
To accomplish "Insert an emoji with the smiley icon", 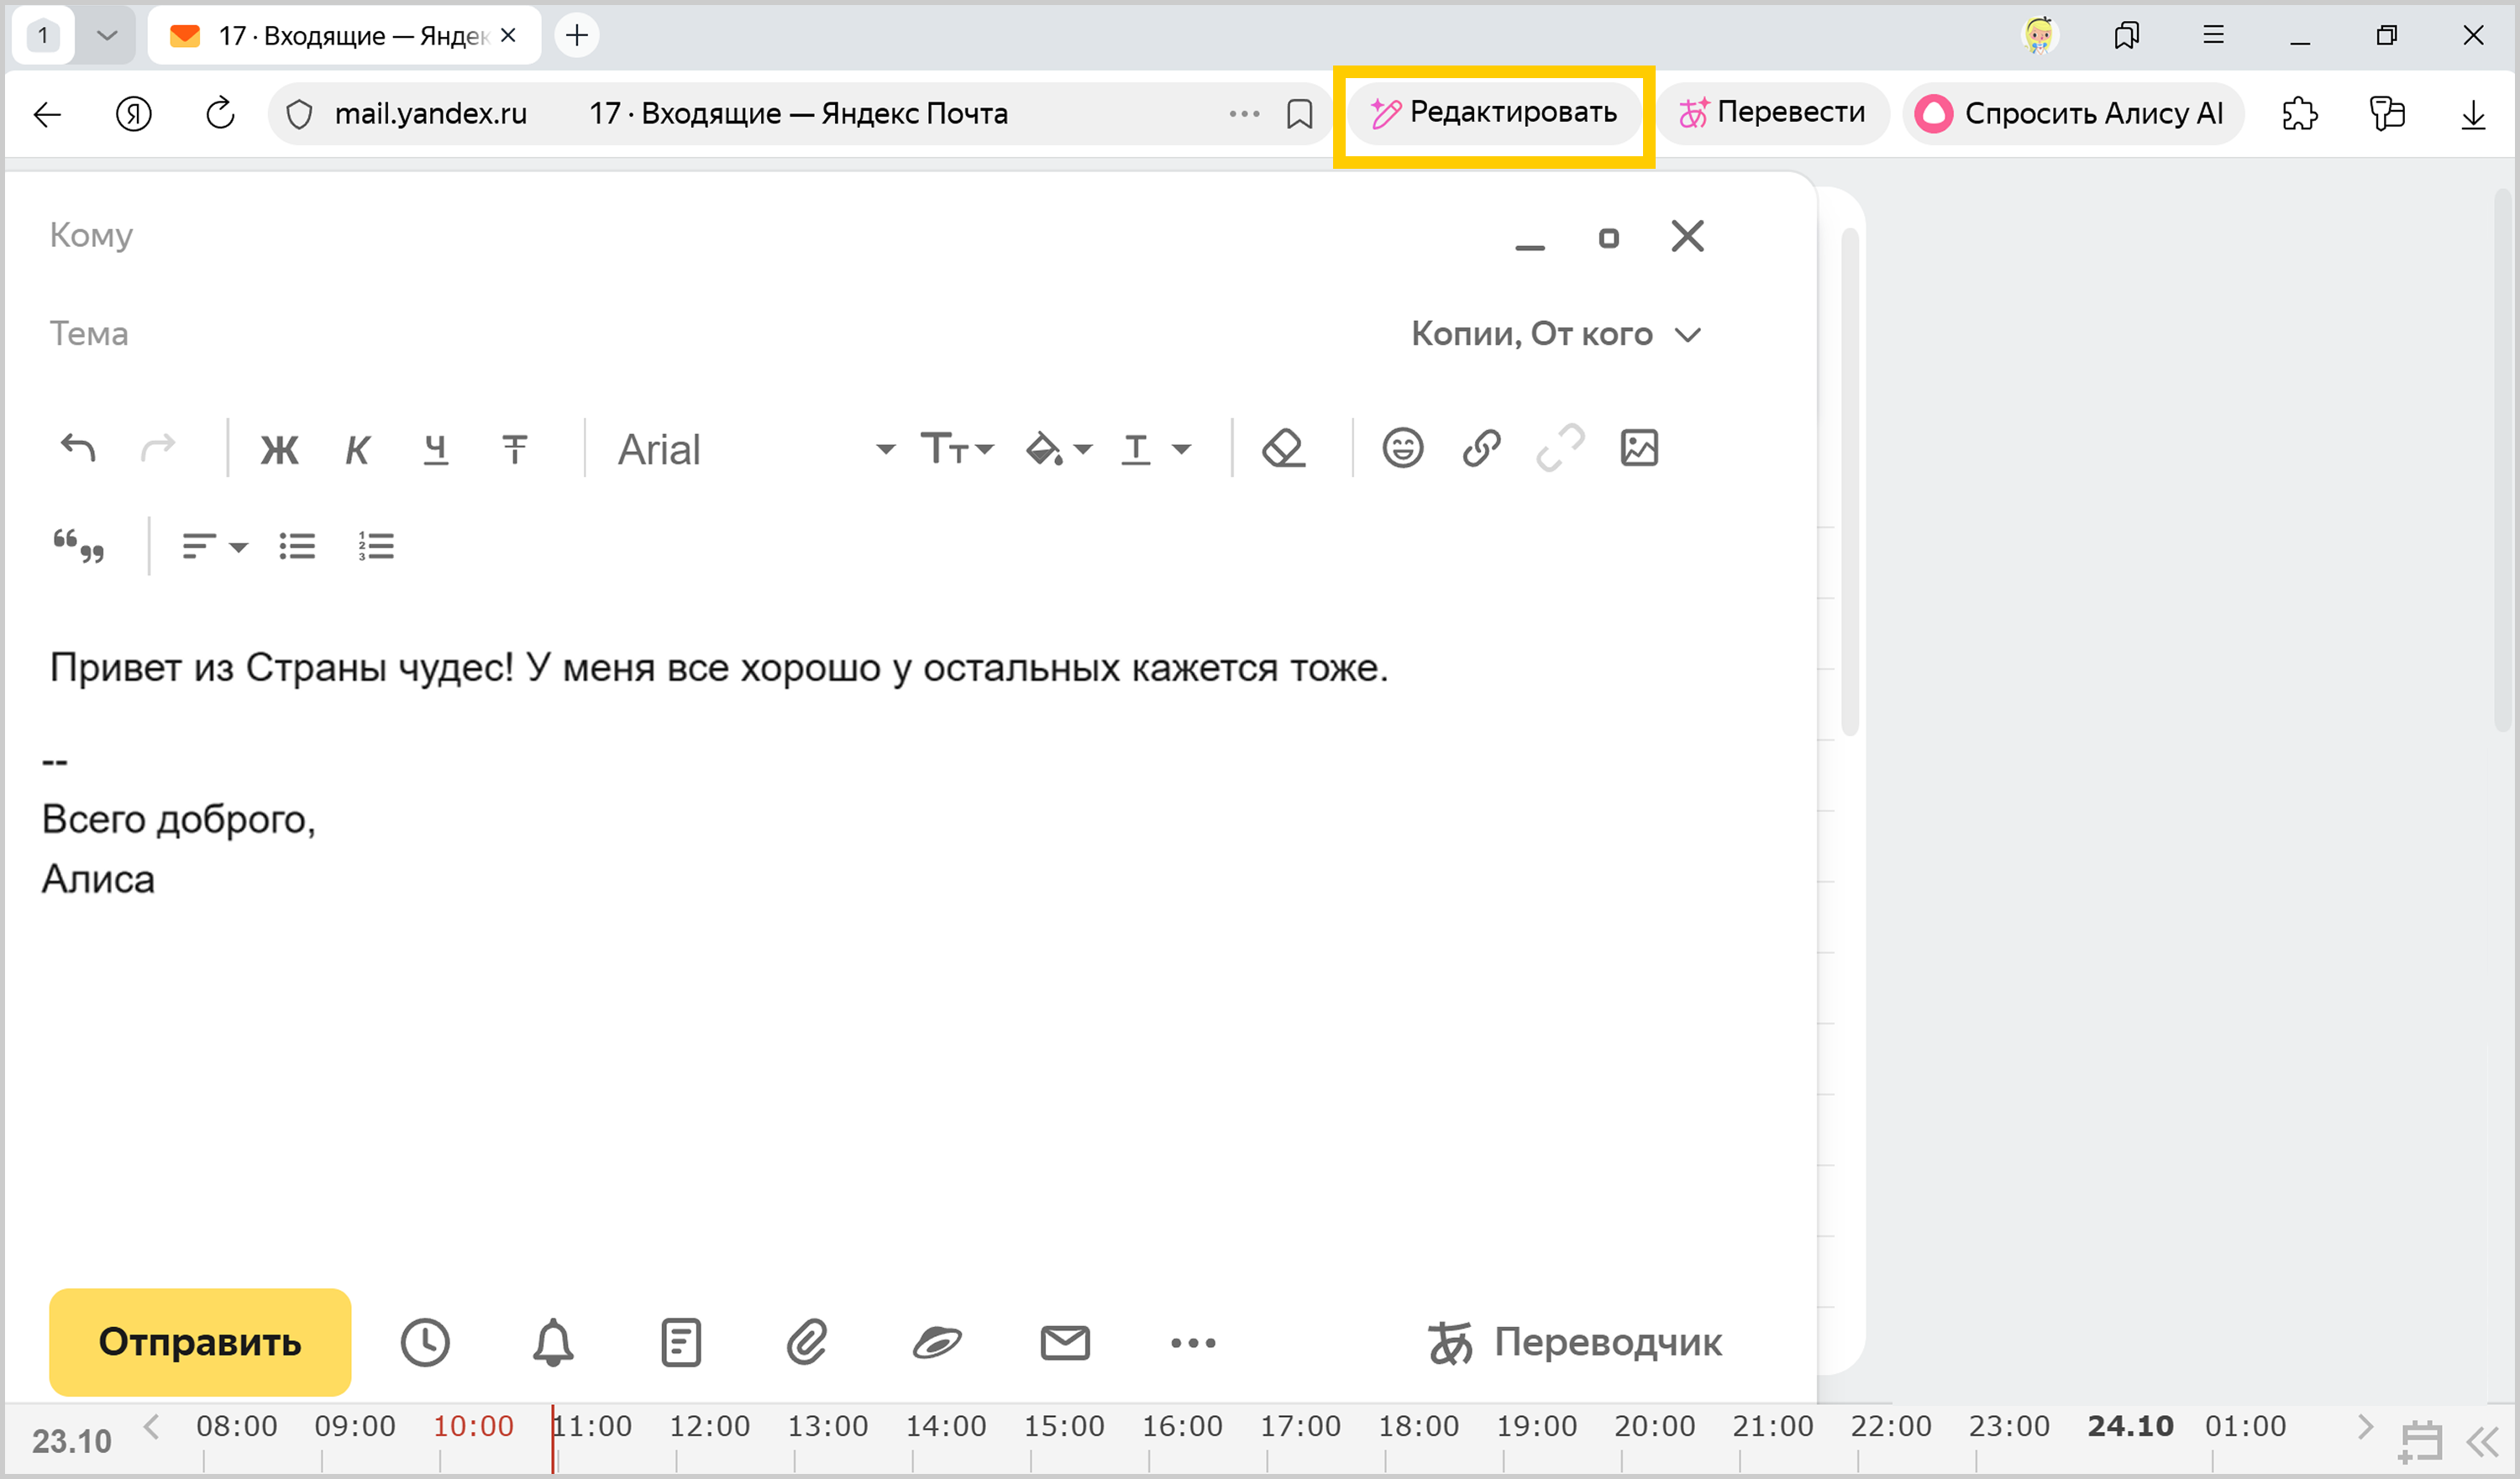I will [x=1402, y=448].
